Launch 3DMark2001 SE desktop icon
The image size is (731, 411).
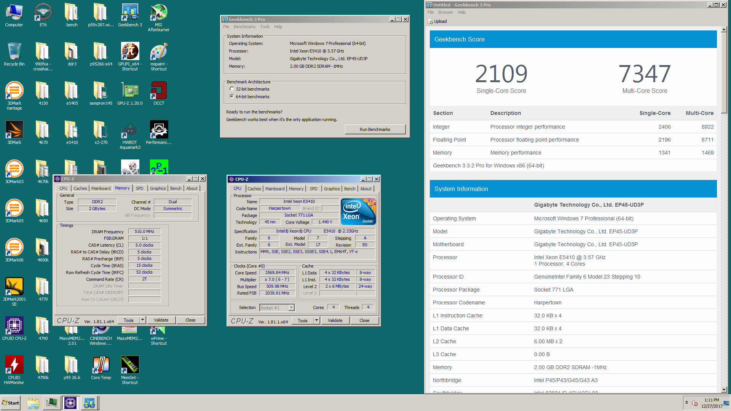[14, 292]
